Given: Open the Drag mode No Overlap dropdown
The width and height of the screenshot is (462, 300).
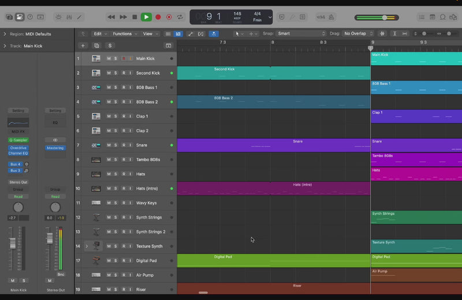Looking at the screenshot, I should pyautogui.click(x=358, y=34).
